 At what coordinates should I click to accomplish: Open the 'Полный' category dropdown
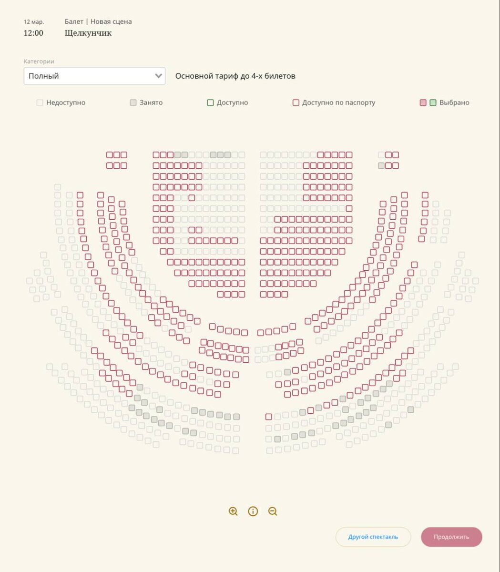[x=94, y=76]
